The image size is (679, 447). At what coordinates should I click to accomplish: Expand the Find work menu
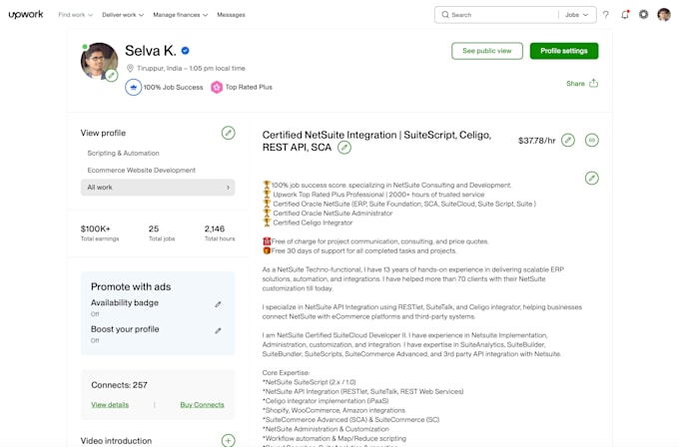pos(76,15)
